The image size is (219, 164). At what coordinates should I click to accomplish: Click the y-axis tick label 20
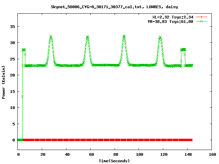12,75
